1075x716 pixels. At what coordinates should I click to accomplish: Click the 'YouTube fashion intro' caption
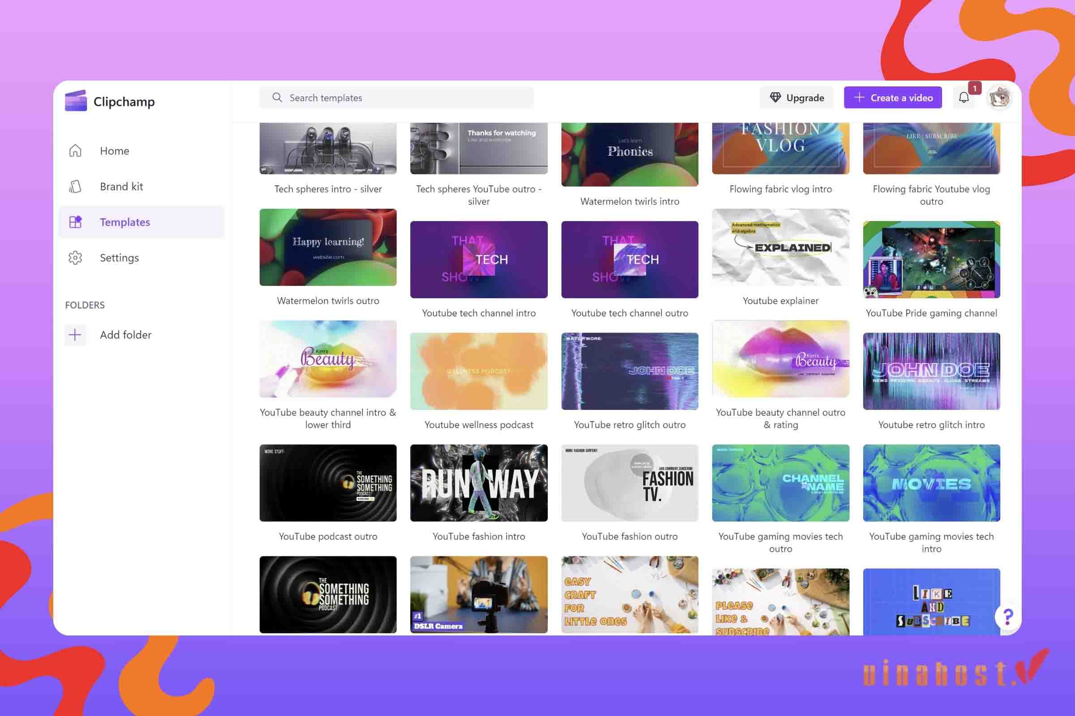pyautogui.click(x=479, y=537)
